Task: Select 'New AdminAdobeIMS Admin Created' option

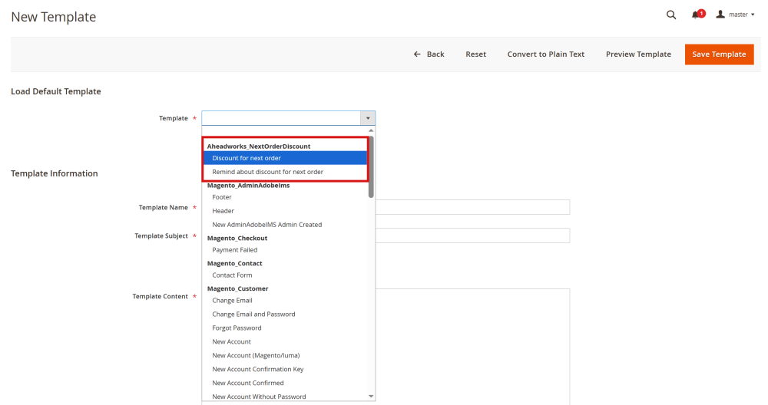Action: coord(285,225)
